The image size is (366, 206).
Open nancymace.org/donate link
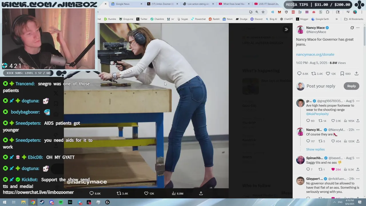(315, 54)
